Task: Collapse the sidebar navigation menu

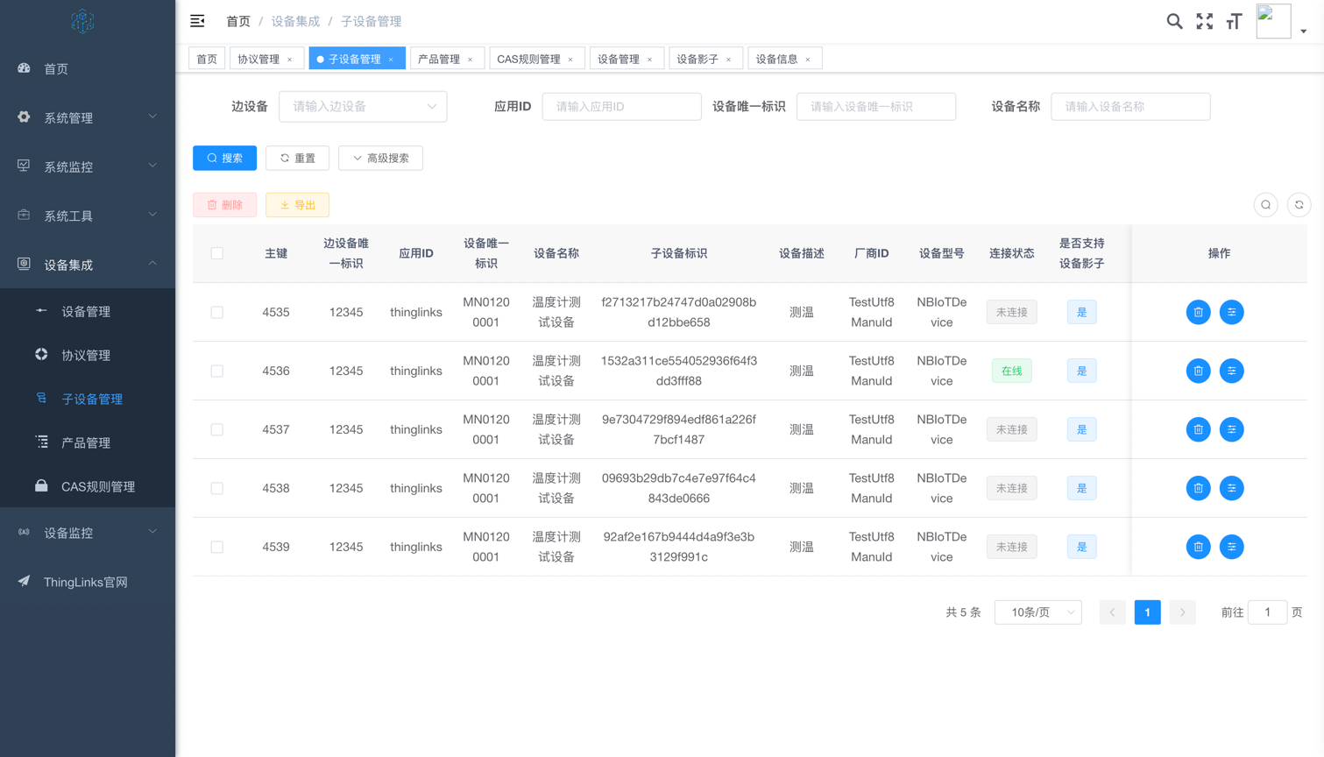Action: pyautogui.click(x=197, y=20)
